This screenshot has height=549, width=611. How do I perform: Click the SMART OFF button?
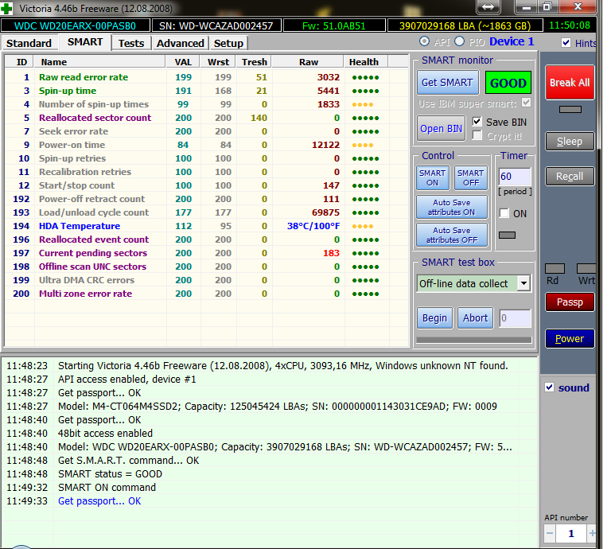coord(471,177)
